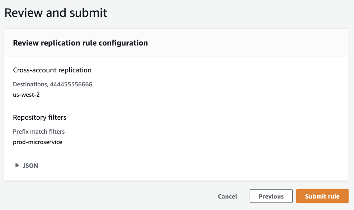Click the Prefix match filters label
The width and height of the screenshot is (354, 210).
(39, 132)
